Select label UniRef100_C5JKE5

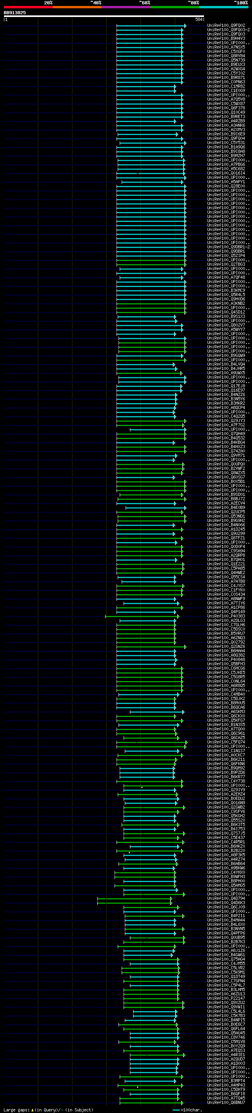(x=226, y=672)
